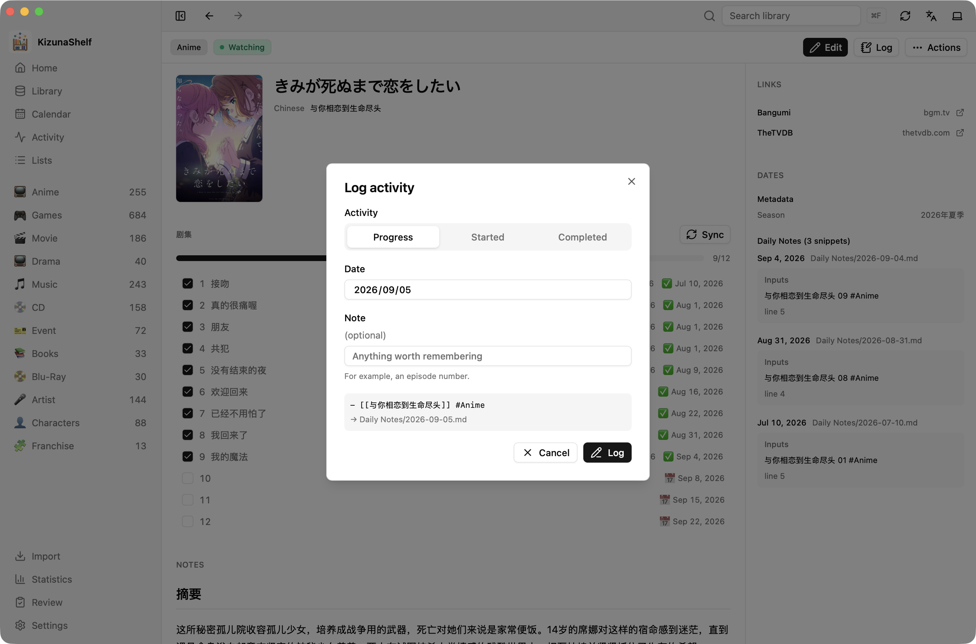The image size is (976, 644).
Task: Click the Sync episodes button
Action: (x=705, y=234)
